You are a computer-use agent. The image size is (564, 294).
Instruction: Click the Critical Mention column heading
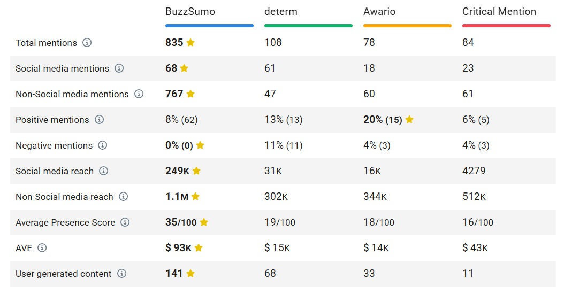pyautogui.click(x=499, y=11)
